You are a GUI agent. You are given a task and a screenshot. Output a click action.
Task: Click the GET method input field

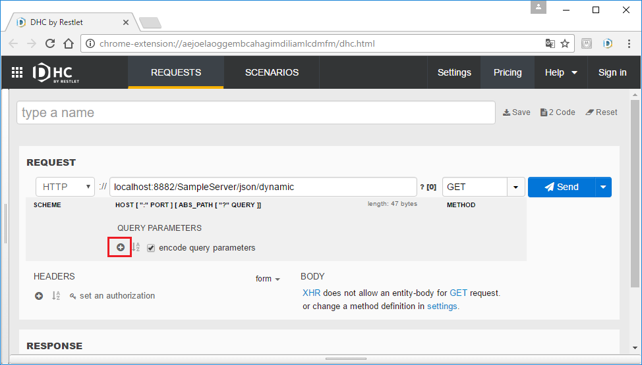[x=475, y=187]
